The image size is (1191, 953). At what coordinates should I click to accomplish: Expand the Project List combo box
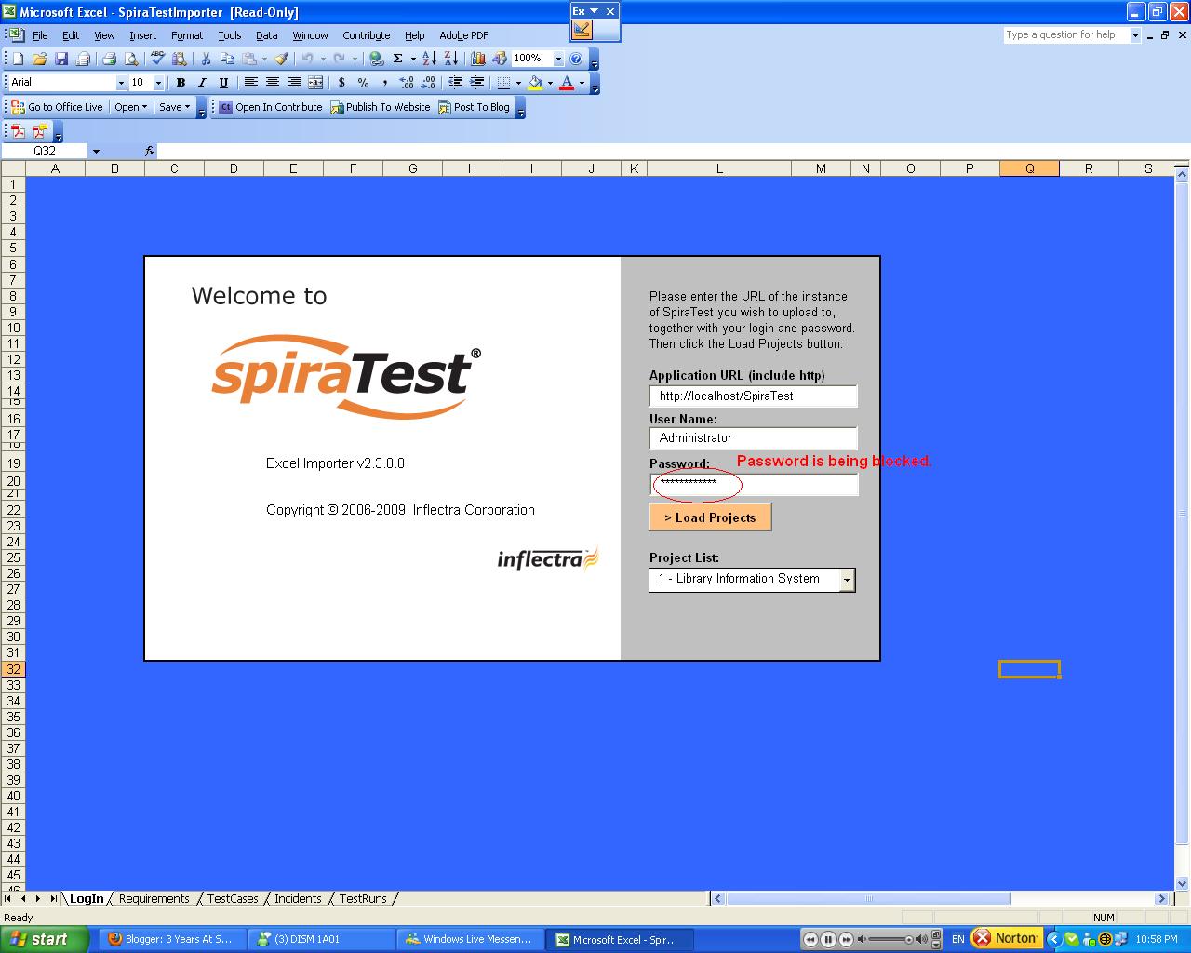(847, 580)
